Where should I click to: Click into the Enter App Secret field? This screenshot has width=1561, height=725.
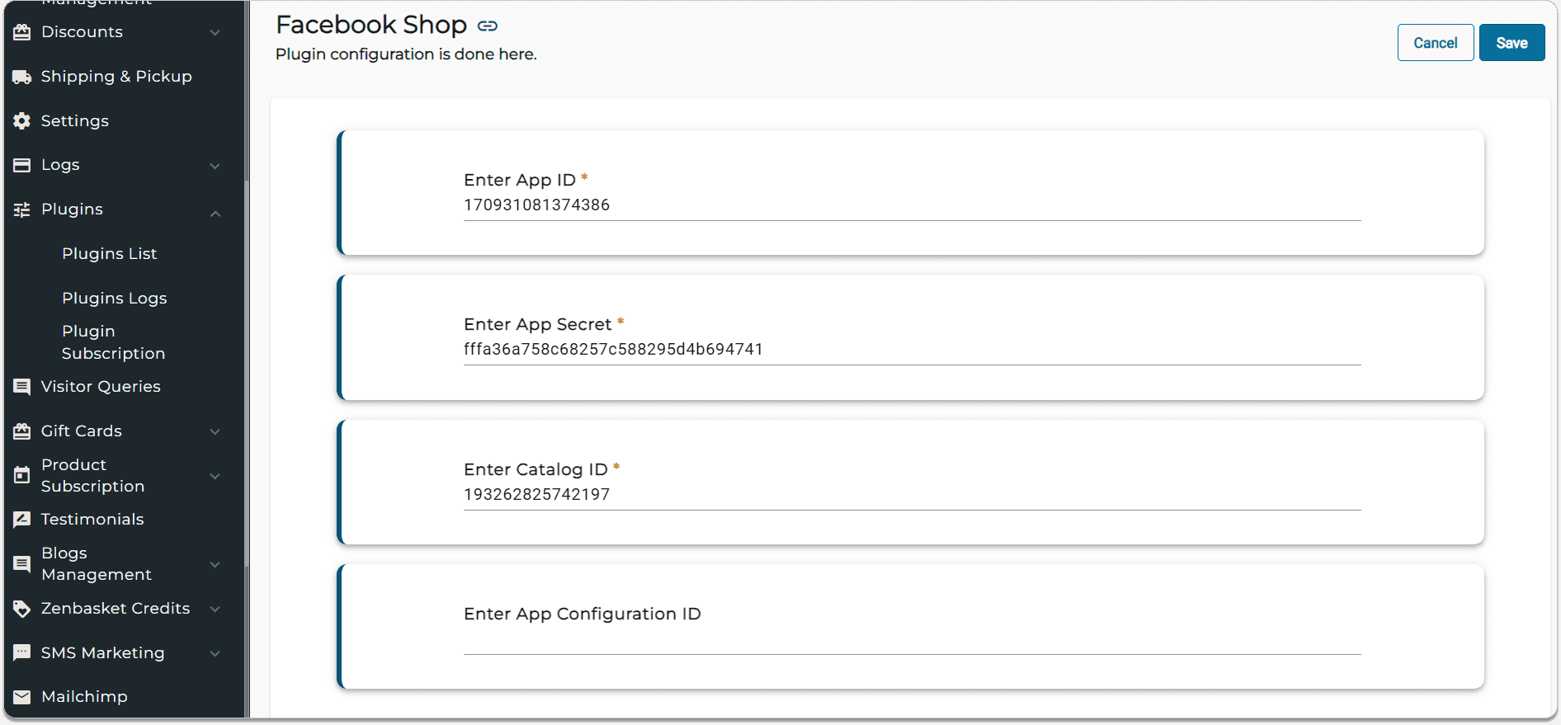pyautogui.click(x=912, y=350)
